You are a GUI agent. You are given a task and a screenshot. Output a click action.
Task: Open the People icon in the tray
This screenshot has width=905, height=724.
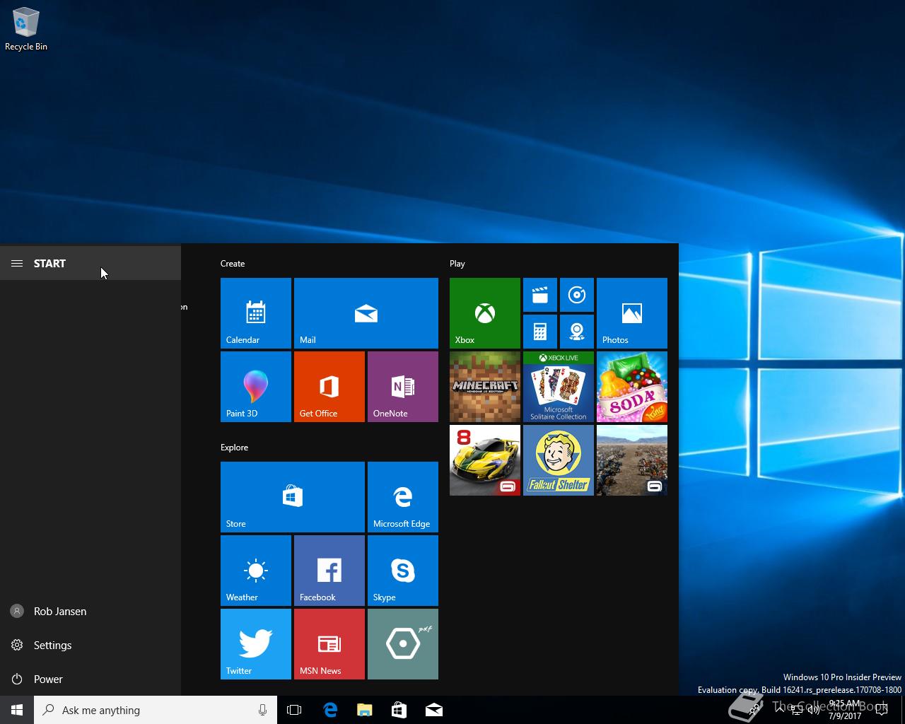click(755, 710)
